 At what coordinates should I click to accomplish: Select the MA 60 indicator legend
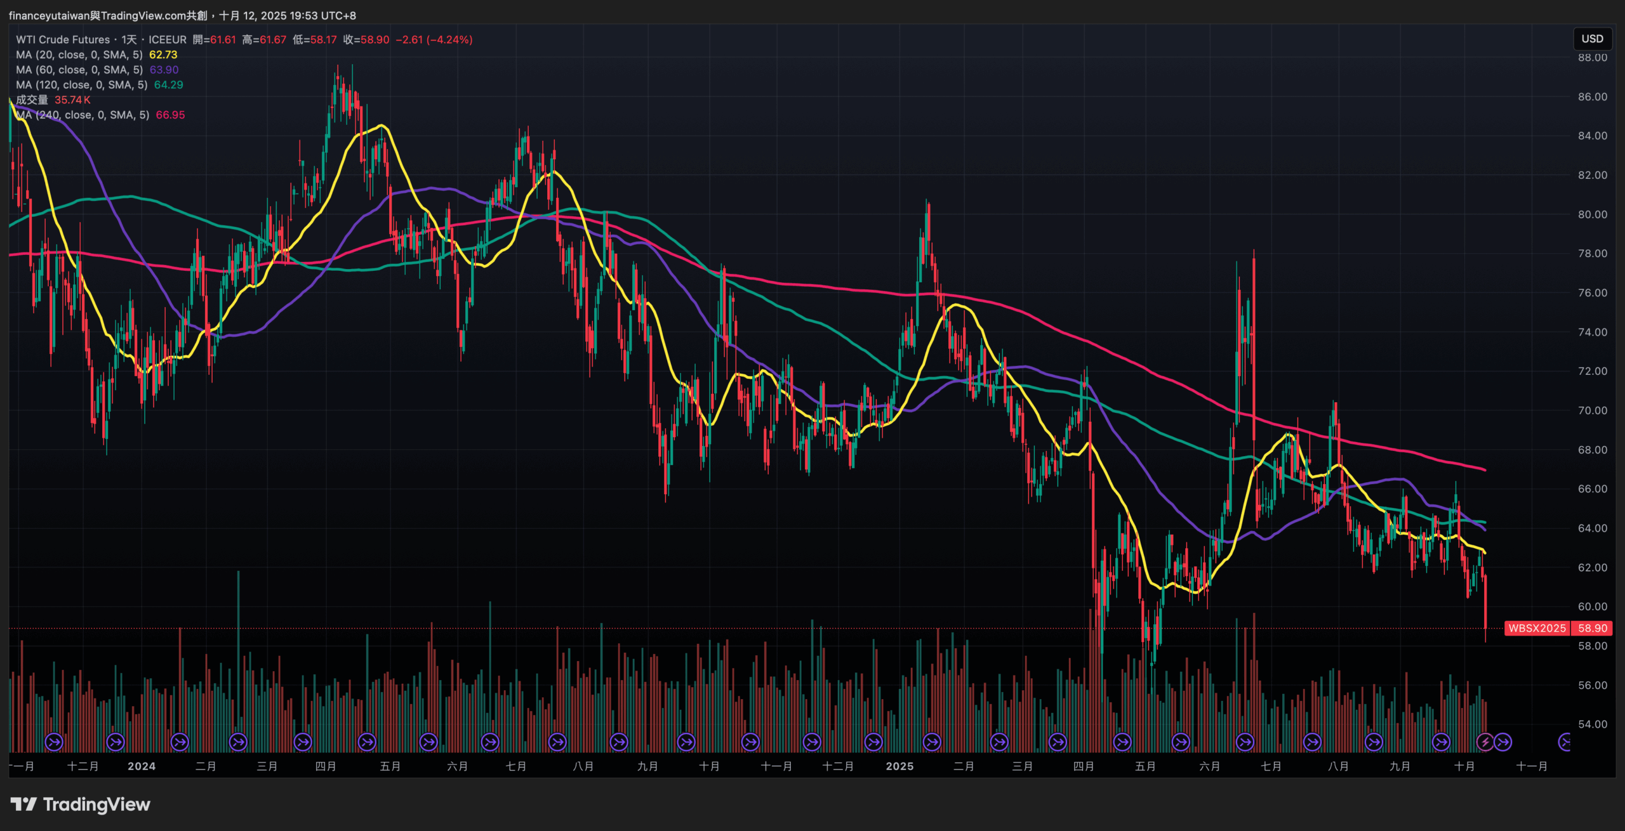click(79, 70)
